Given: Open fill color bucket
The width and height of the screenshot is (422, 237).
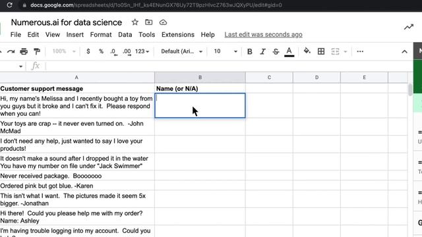Looking at the screenshot, I should (307, 51).
